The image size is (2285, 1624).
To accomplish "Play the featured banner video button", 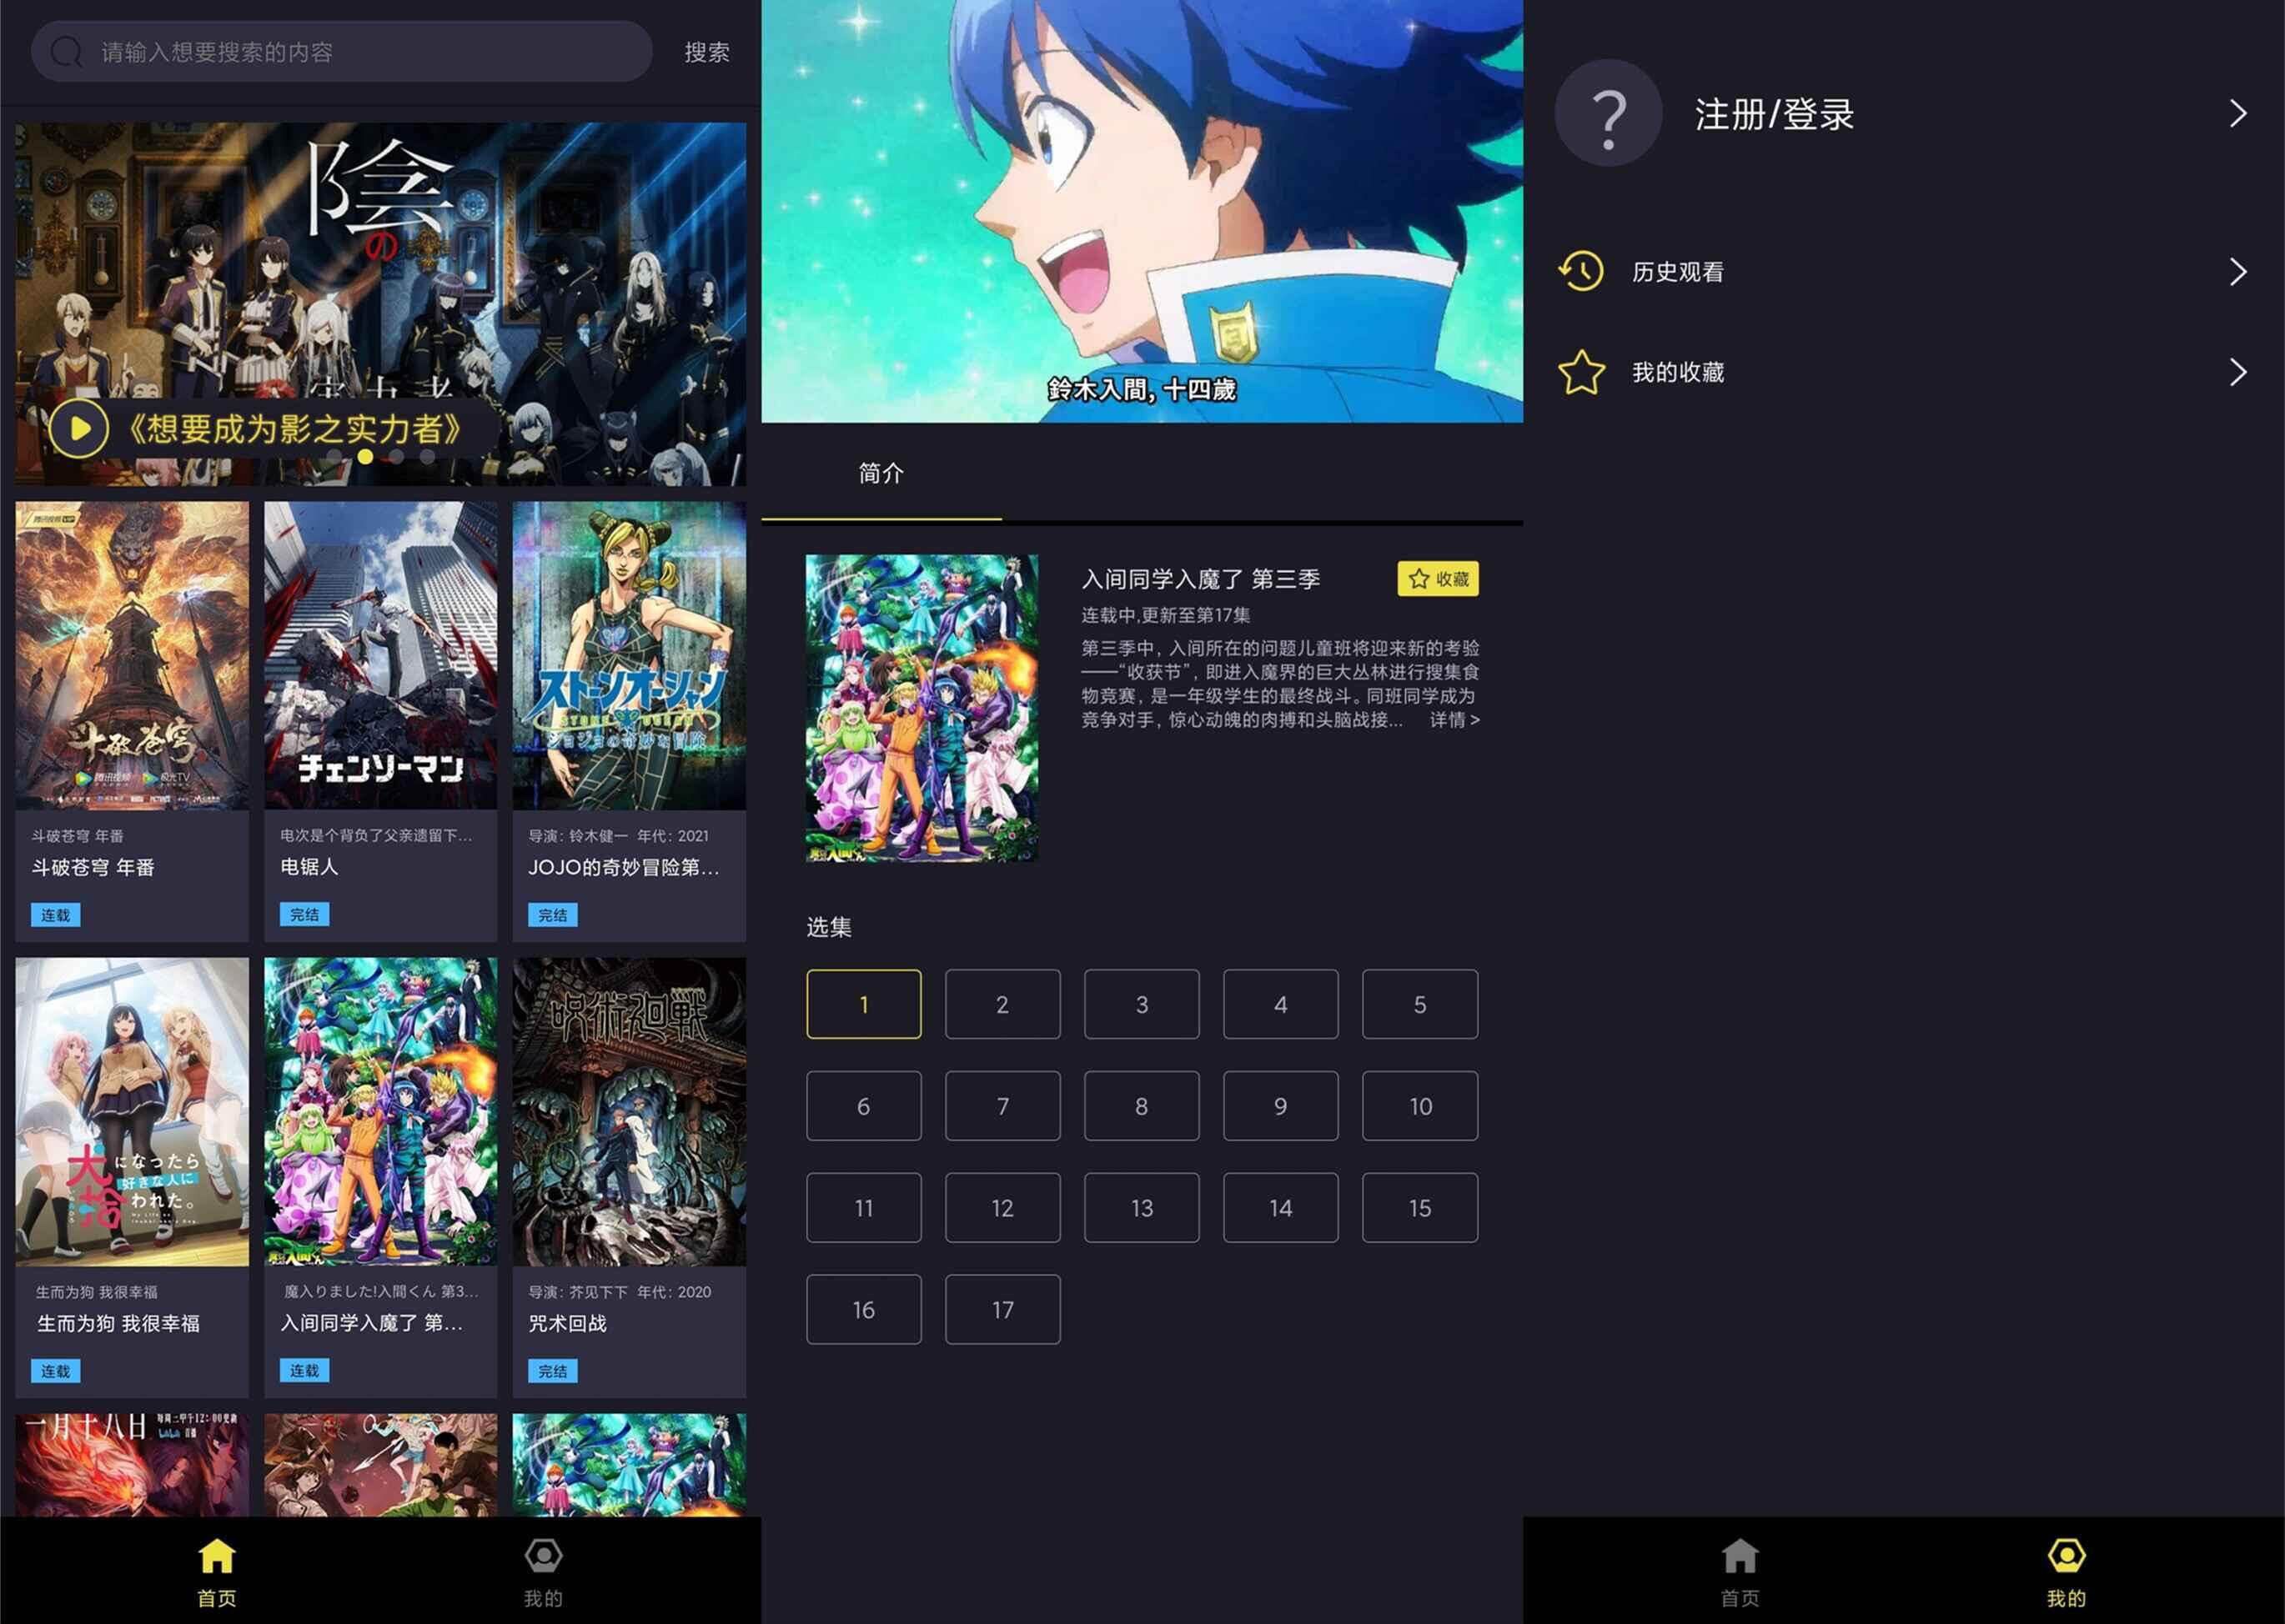I will click(x=78, y=429).
